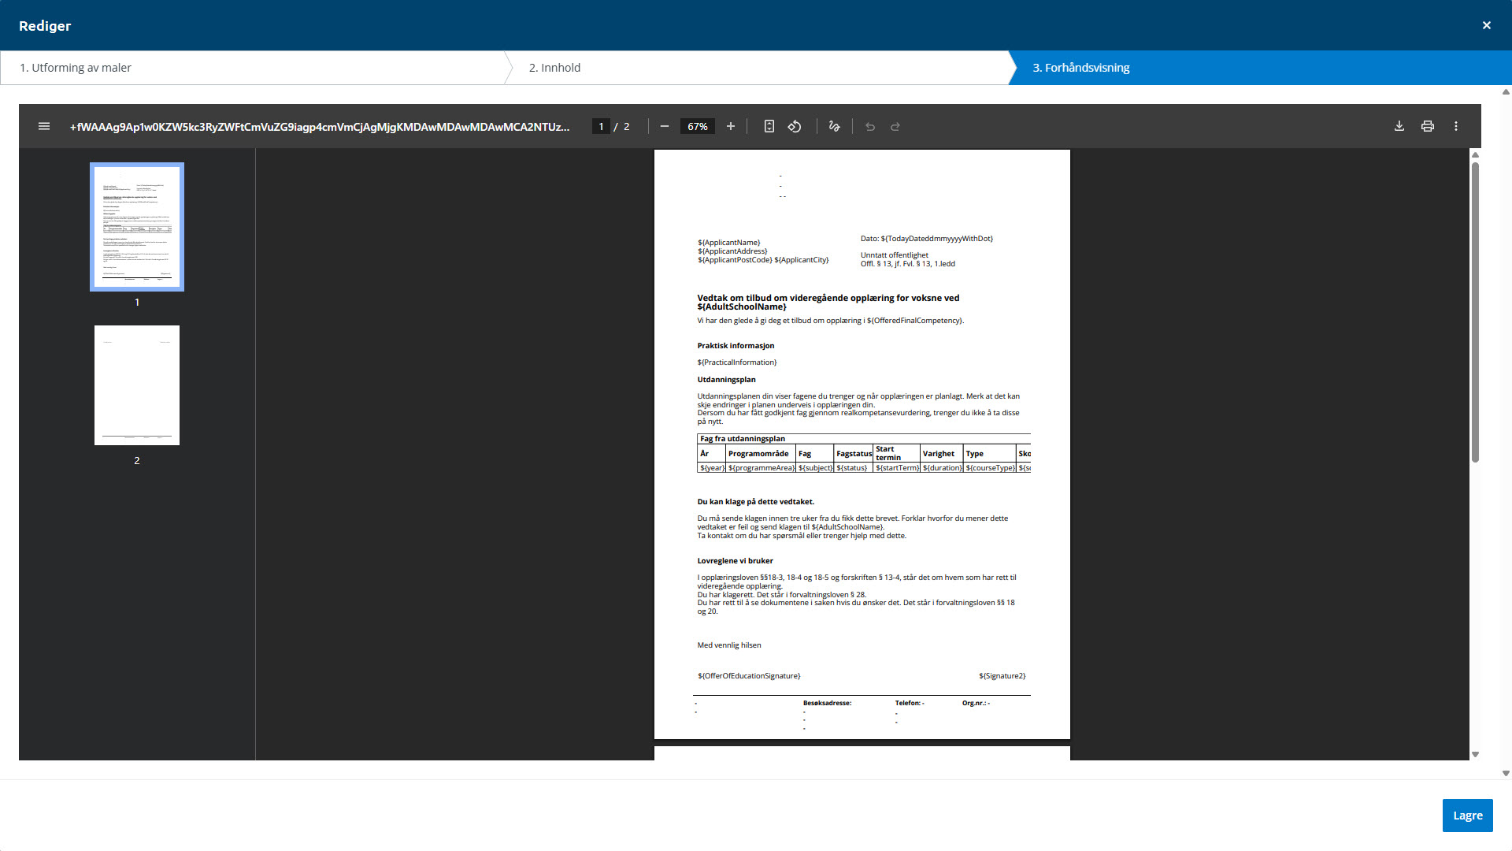Click the heading 'Utdanningsplan'
Viewport: 1512px width, 851px height.
(x=726, y=380)
